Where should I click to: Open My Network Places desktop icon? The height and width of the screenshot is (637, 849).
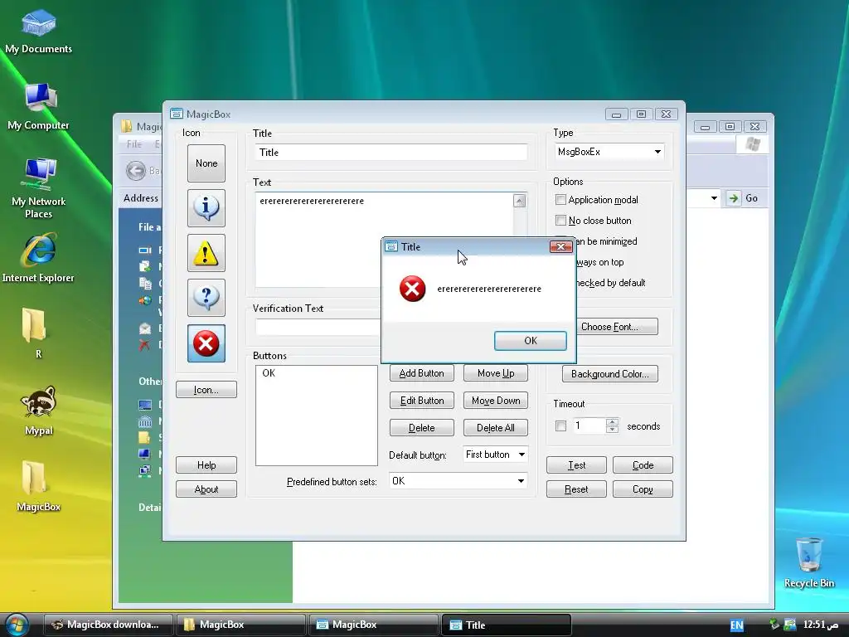[x=38, y=188]
